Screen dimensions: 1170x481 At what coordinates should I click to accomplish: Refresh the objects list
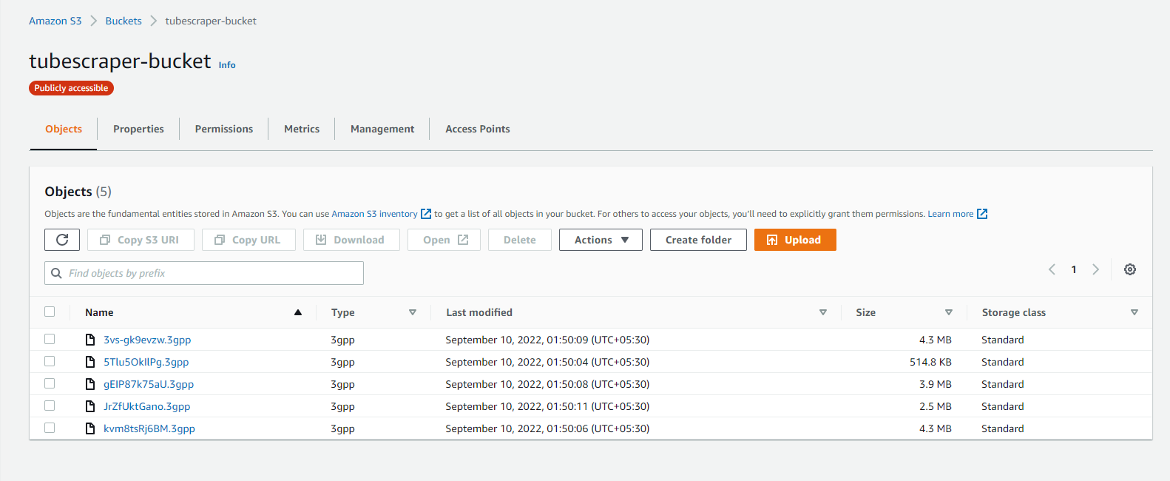coord(62,240)
